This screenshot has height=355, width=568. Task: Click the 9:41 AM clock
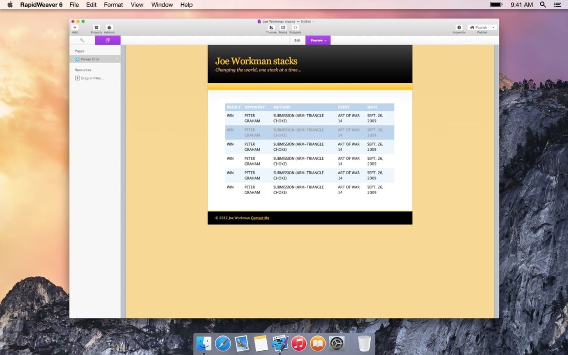click(x=522, y=5)
